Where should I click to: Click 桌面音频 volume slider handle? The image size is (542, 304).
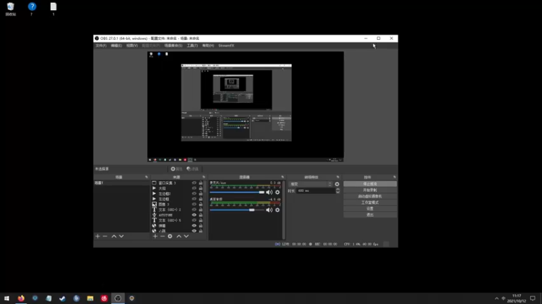[x=252, y=210]
